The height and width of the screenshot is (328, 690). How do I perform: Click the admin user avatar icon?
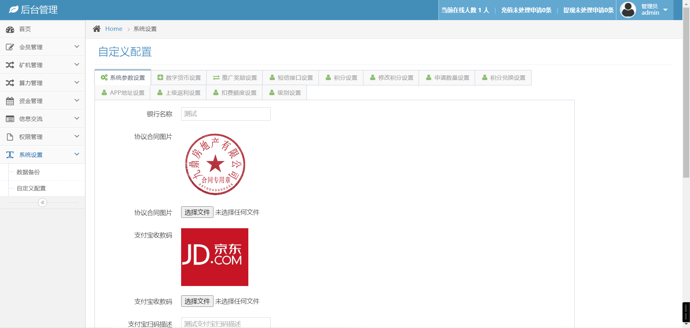(x=628, y=10)
